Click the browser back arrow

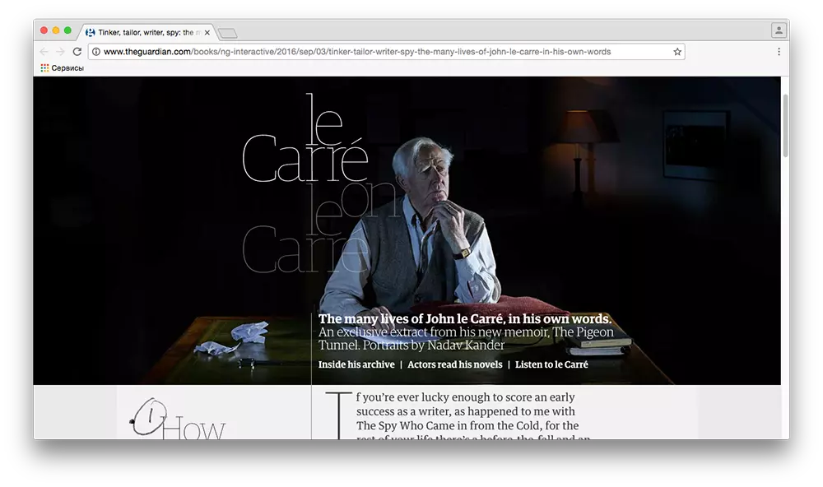[x=44, y=52]
